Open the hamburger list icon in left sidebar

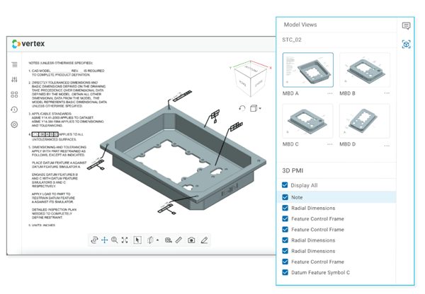tap(14, 64)
